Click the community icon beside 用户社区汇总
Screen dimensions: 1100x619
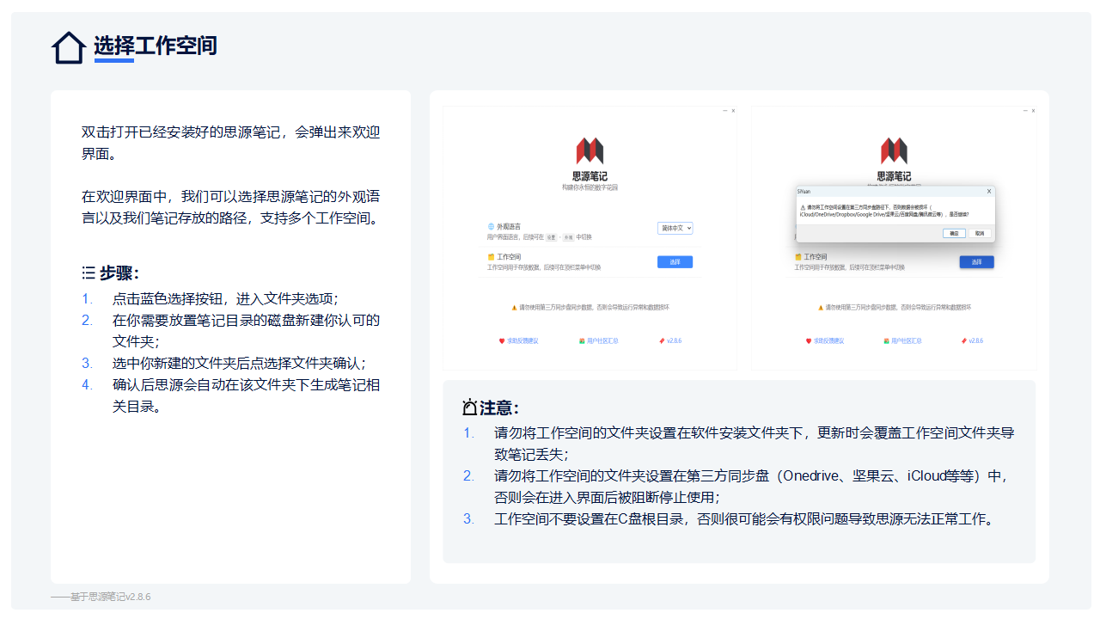[581, 340]
